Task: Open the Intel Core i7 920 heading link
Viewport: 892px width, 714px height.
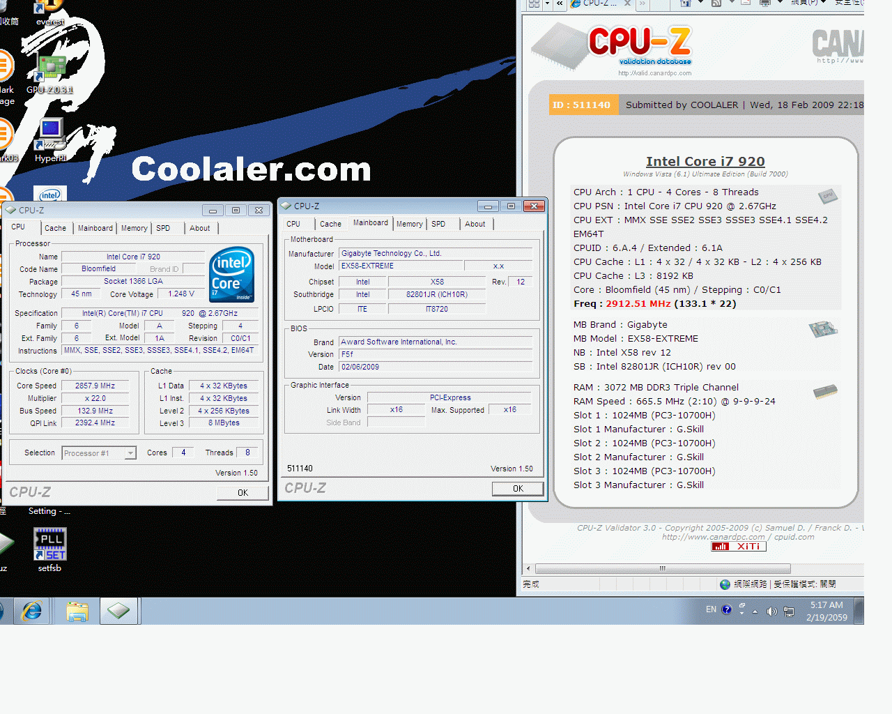Action: (705, 161)
